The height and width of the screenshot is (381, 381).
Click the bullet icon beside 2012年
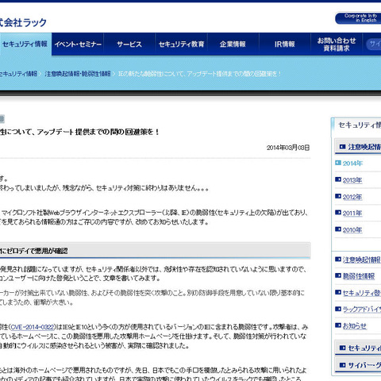point(338,196)
